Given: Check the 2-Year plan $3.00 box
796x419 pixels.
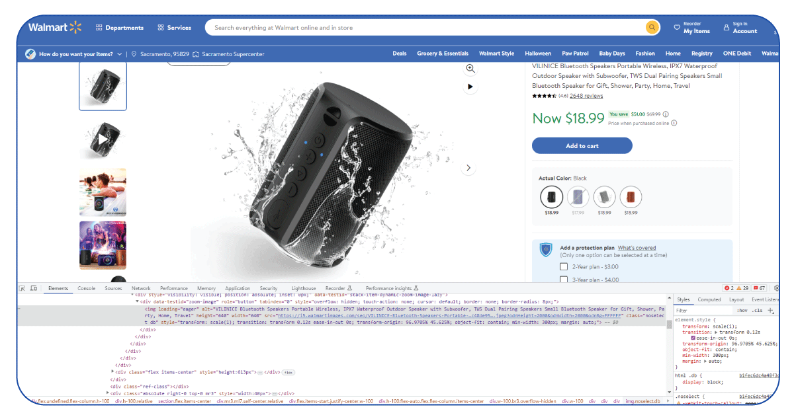Looking at the screenshot, I should pyautogui.click(x=564, y=266).
